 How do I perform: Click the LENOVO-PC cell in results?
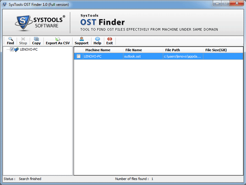103,56
